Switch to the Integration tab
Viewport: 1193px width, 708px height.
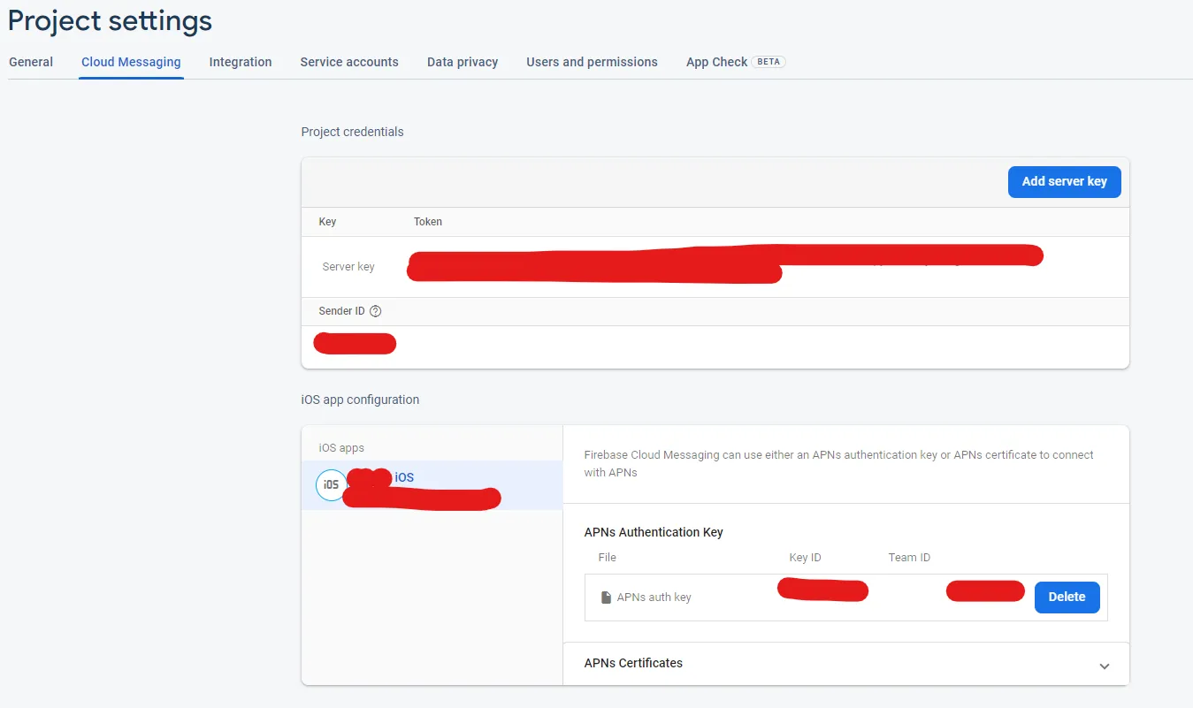pos(241,62)
